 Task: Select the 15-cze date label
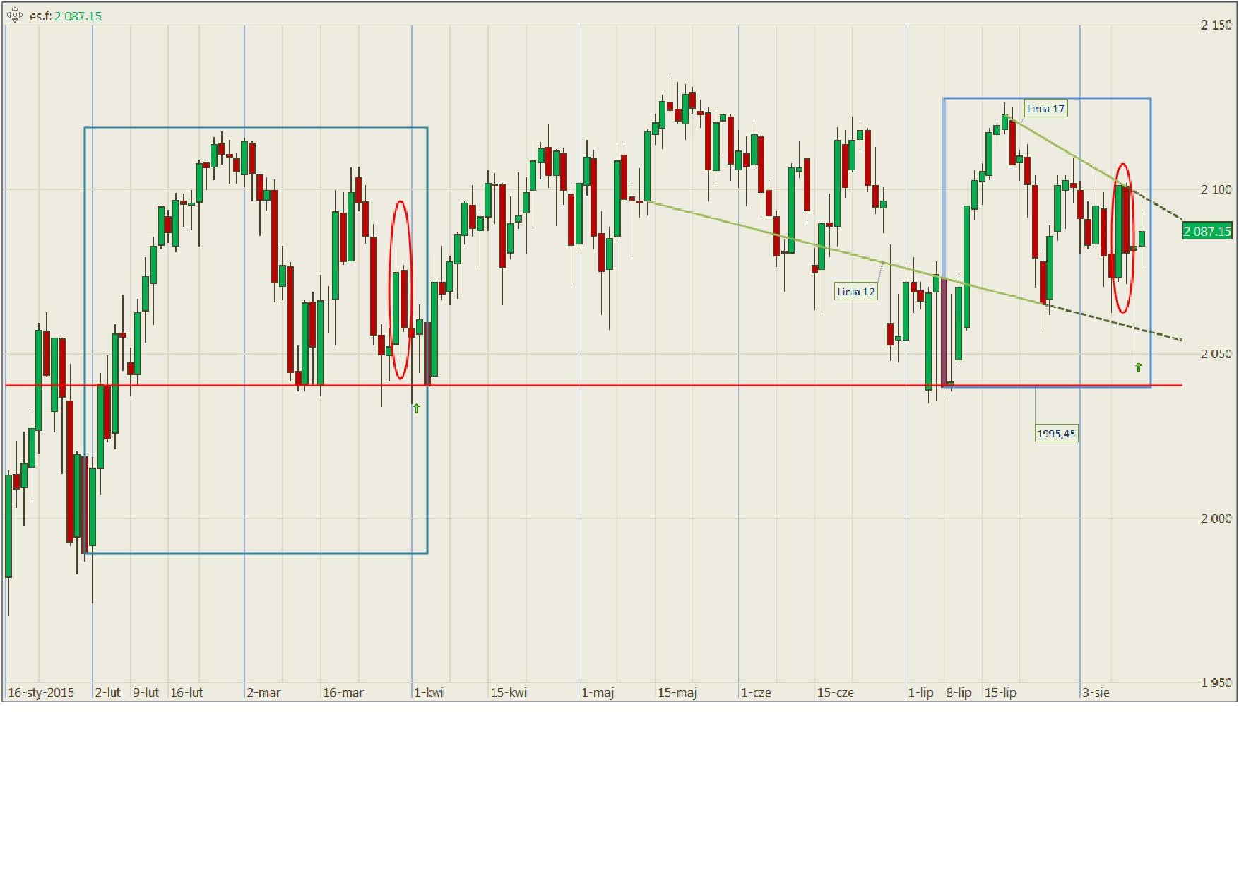(836, 693)
